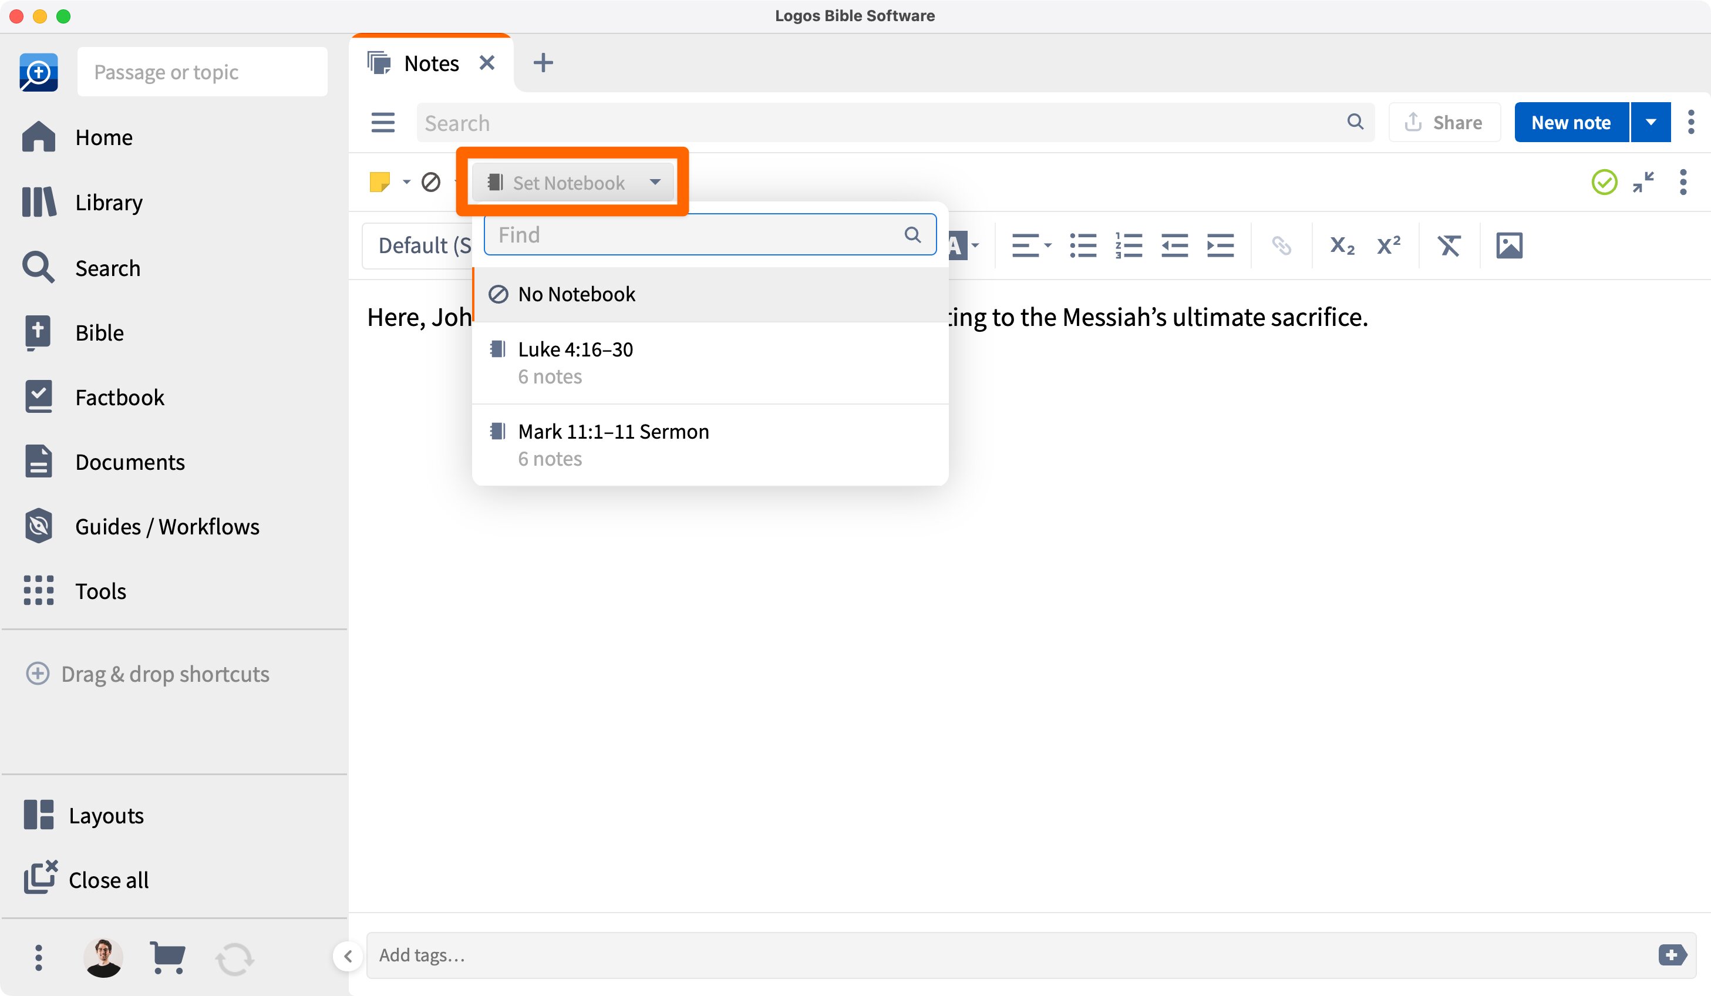Collapse the left sidebar with the chevron

(348, 956)
